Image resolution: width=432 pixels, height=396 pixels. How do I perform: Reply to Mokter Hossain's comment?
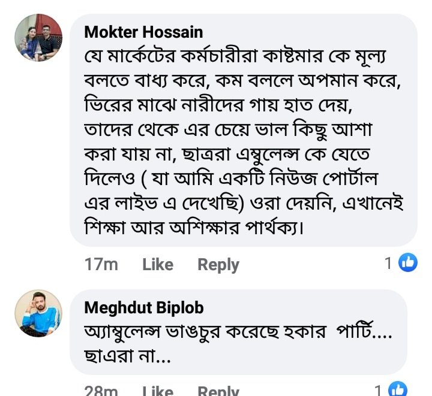218,264
